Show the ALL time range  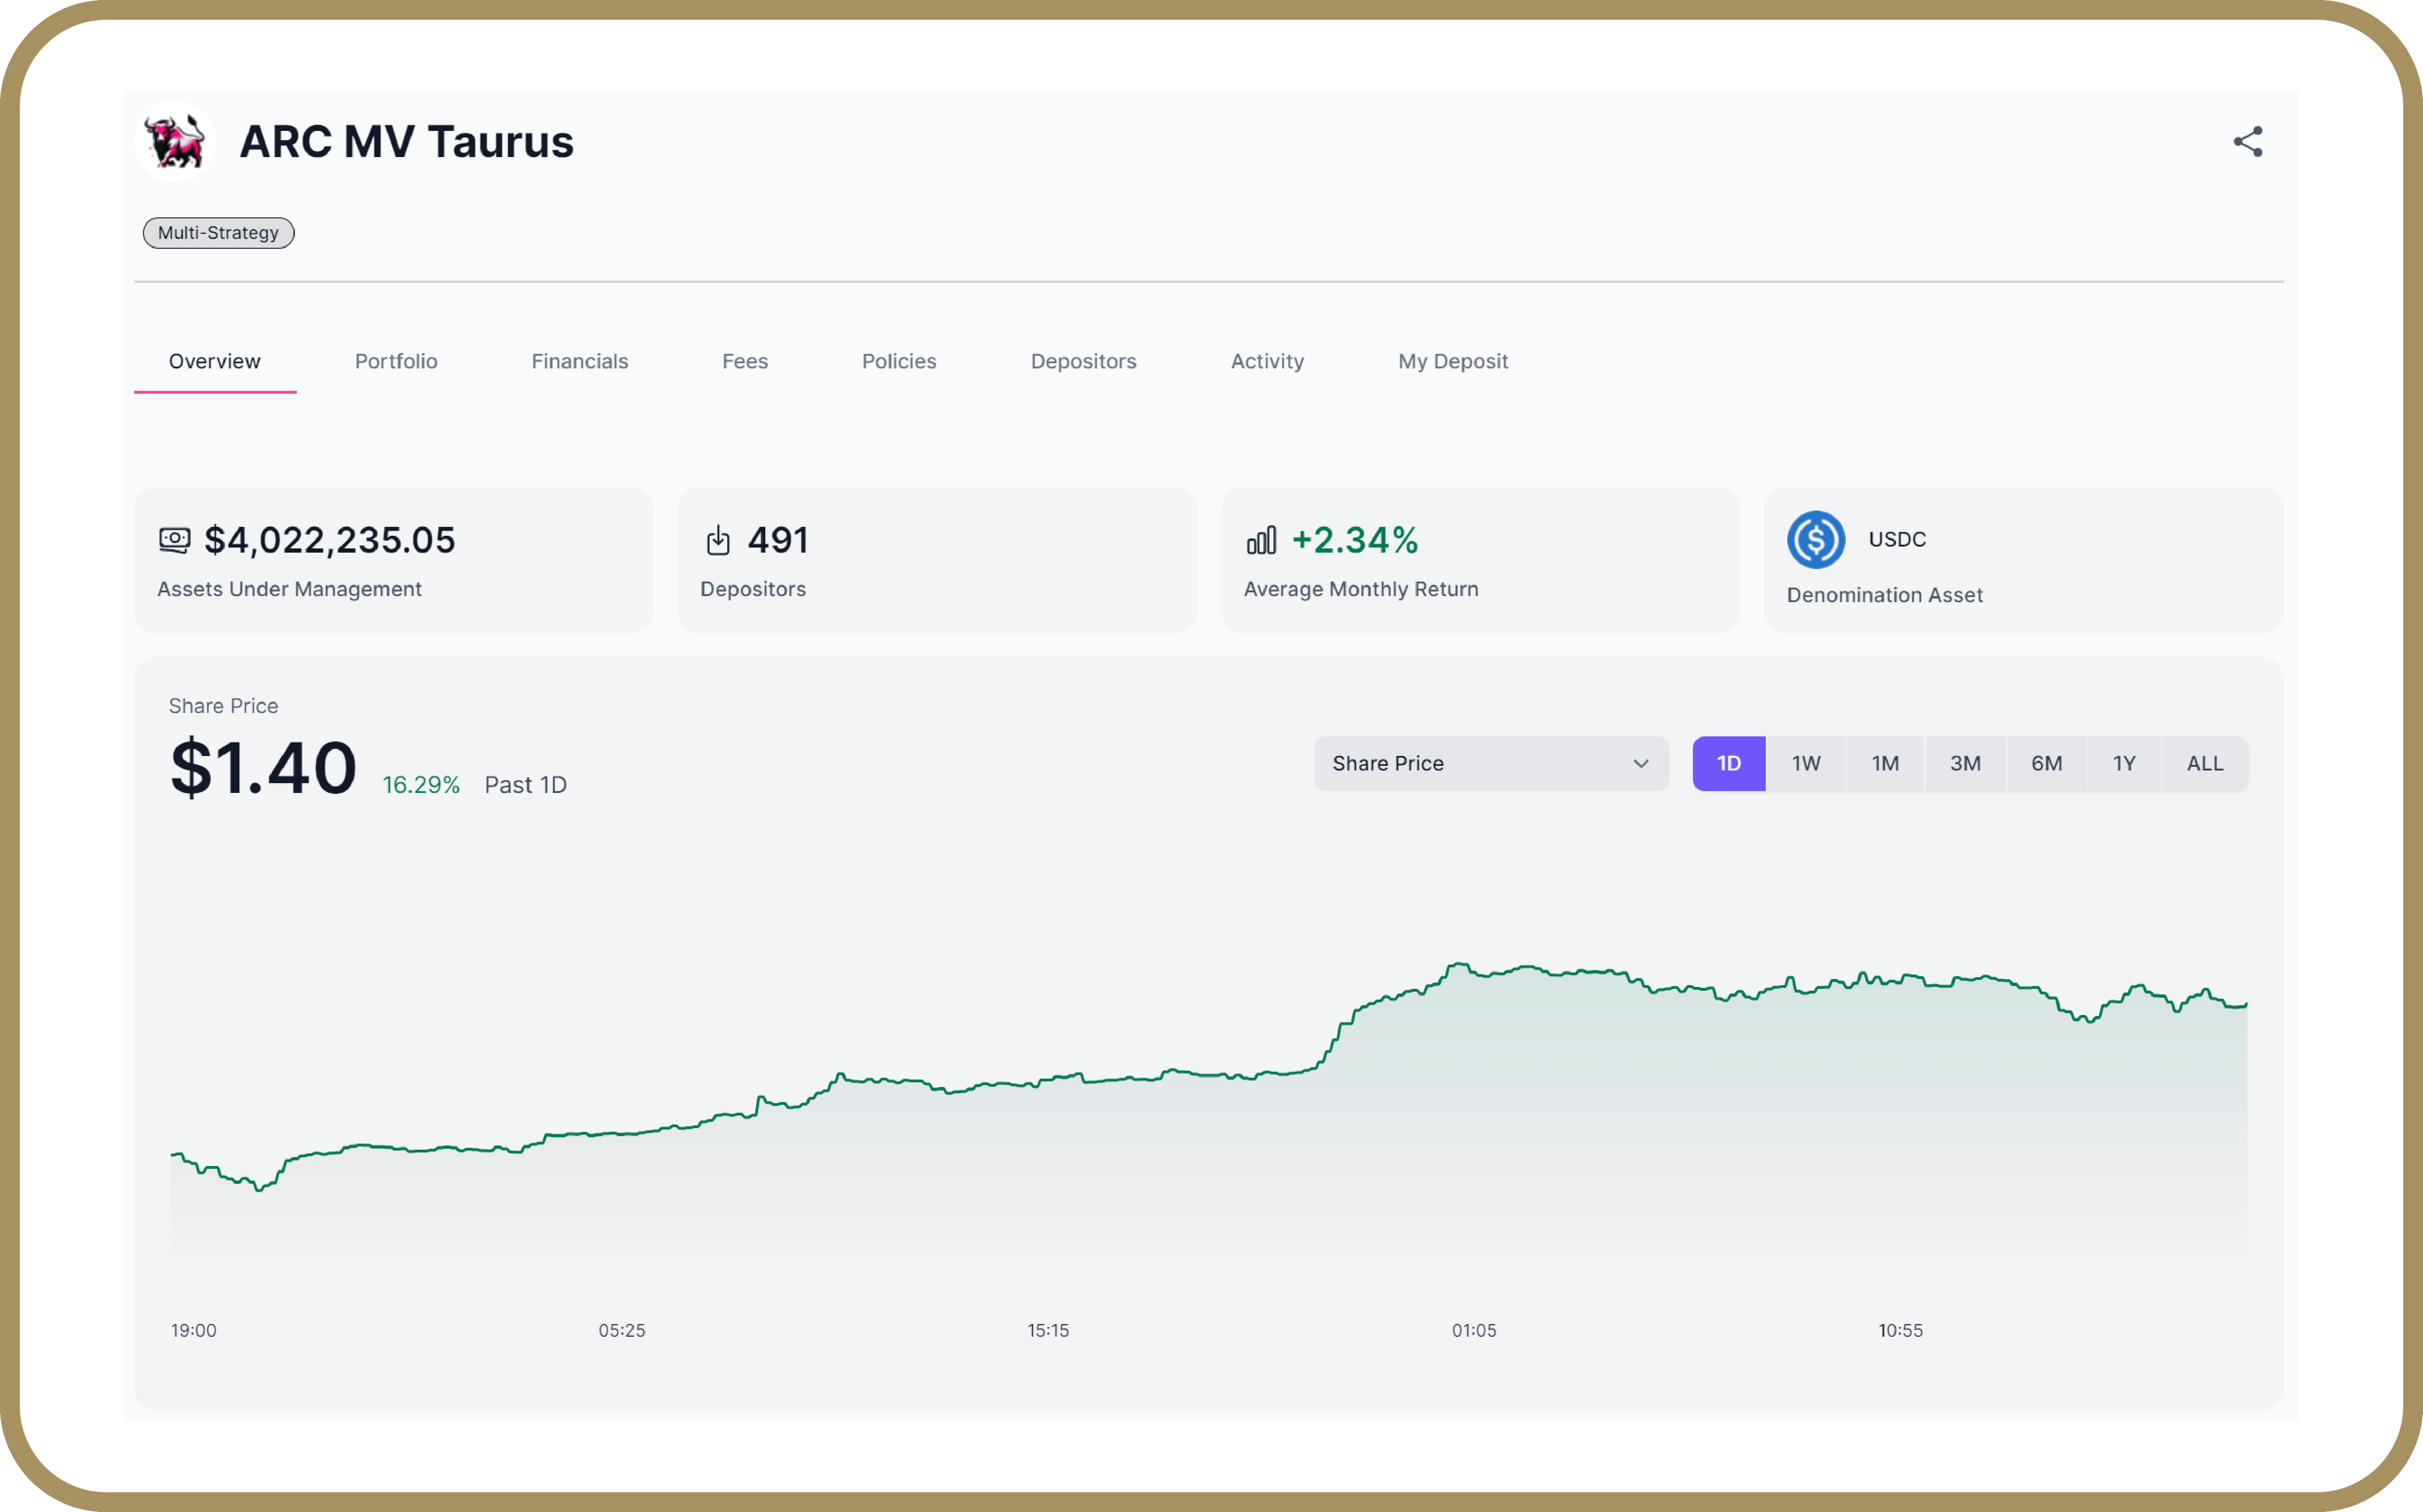[x=2205, y=763]
